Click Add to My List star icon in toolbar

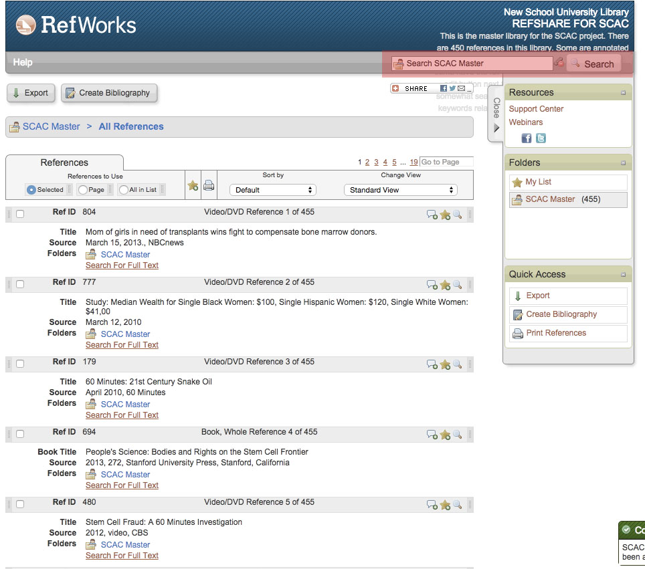click(193, 185)
